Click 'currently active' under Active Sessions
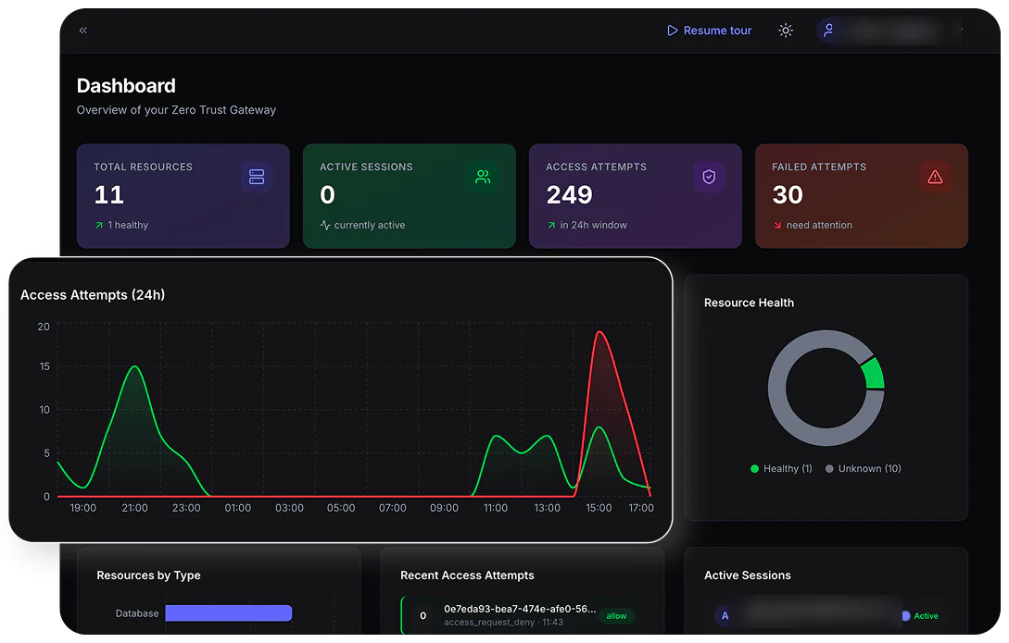Screen dimensions: 1009x643 (370, 226)
